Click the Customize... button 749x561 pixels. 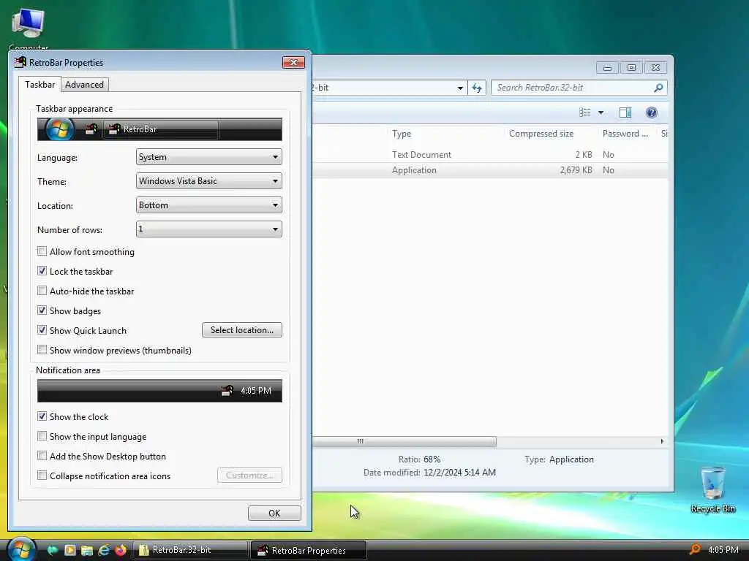tap(249, 476)
